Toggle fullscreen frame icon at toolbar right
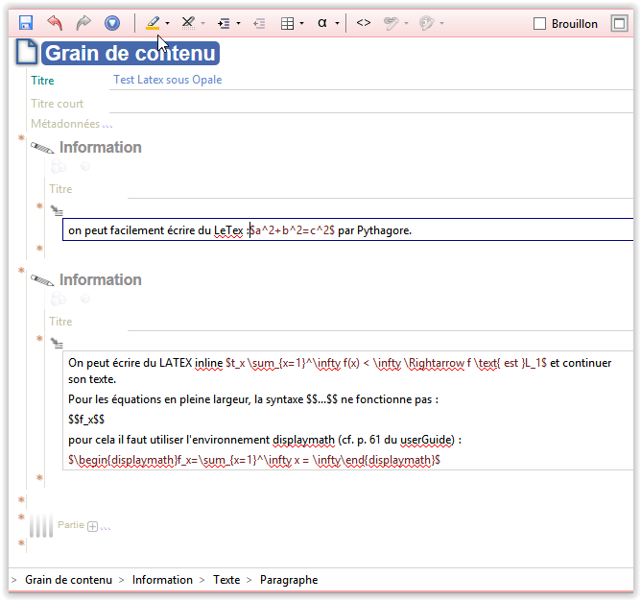Viewport: 641px width, 601px height. tap(619, 23)
